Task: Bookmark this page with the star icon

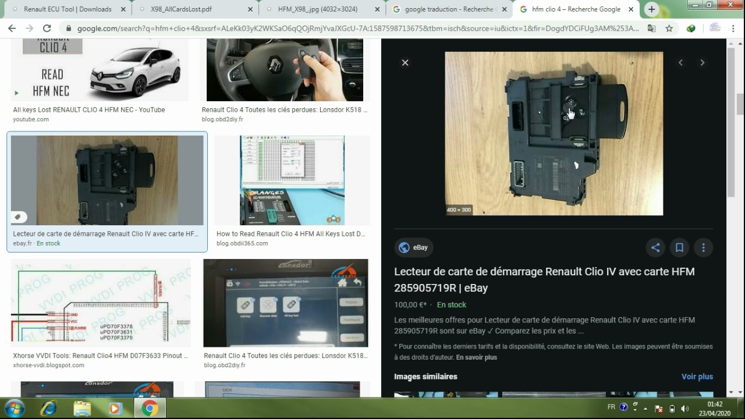Action: click(x=669, y=28)
